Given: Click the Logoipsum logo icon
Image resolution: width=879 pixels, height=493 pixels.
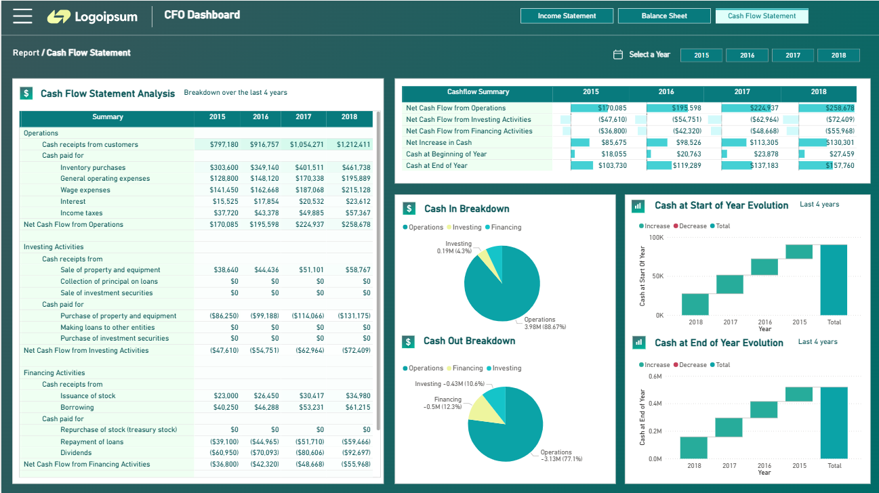Looking at the screenshot, I should point(59,17).
